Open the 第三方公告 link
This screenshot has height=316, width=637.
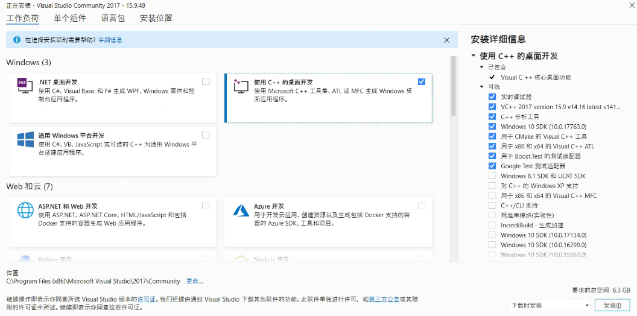384,299
